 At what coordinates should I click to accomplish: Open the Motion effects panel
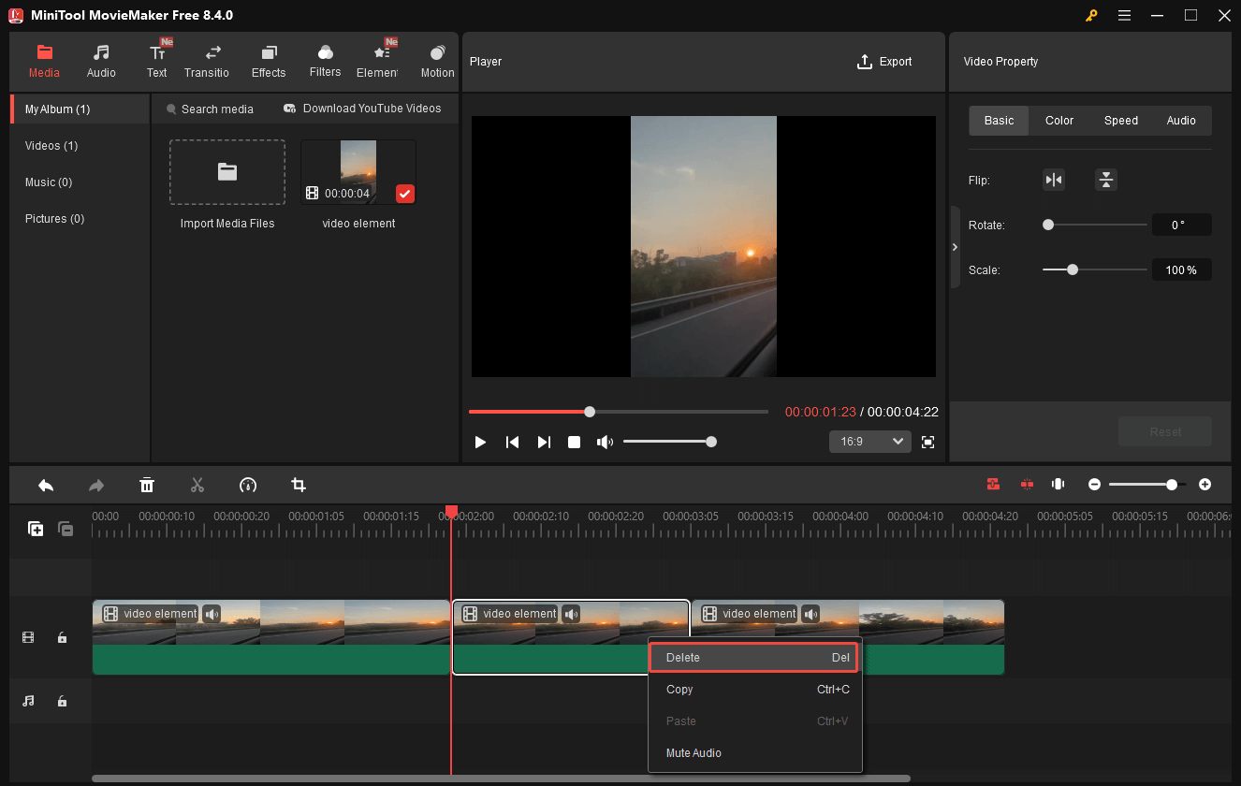437,60
